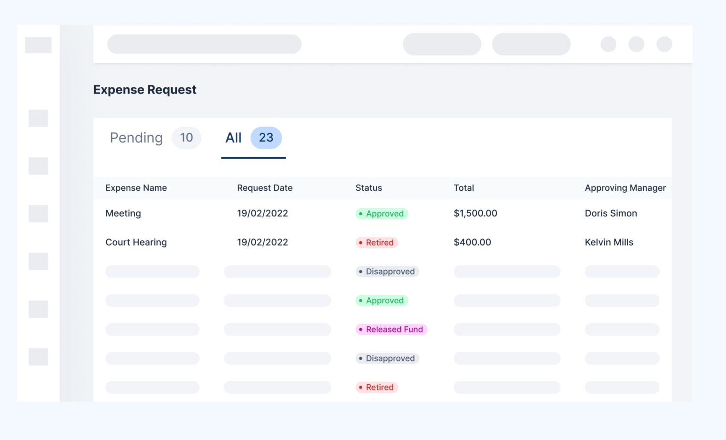Click the rightmost round icon in the top bar

pos(664,44)
